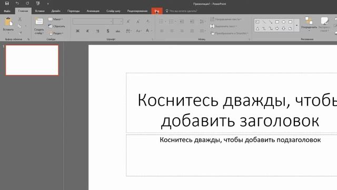
Task: Open the line spacing dropdown
Action: pyautogui.click(x=202, y=22)
